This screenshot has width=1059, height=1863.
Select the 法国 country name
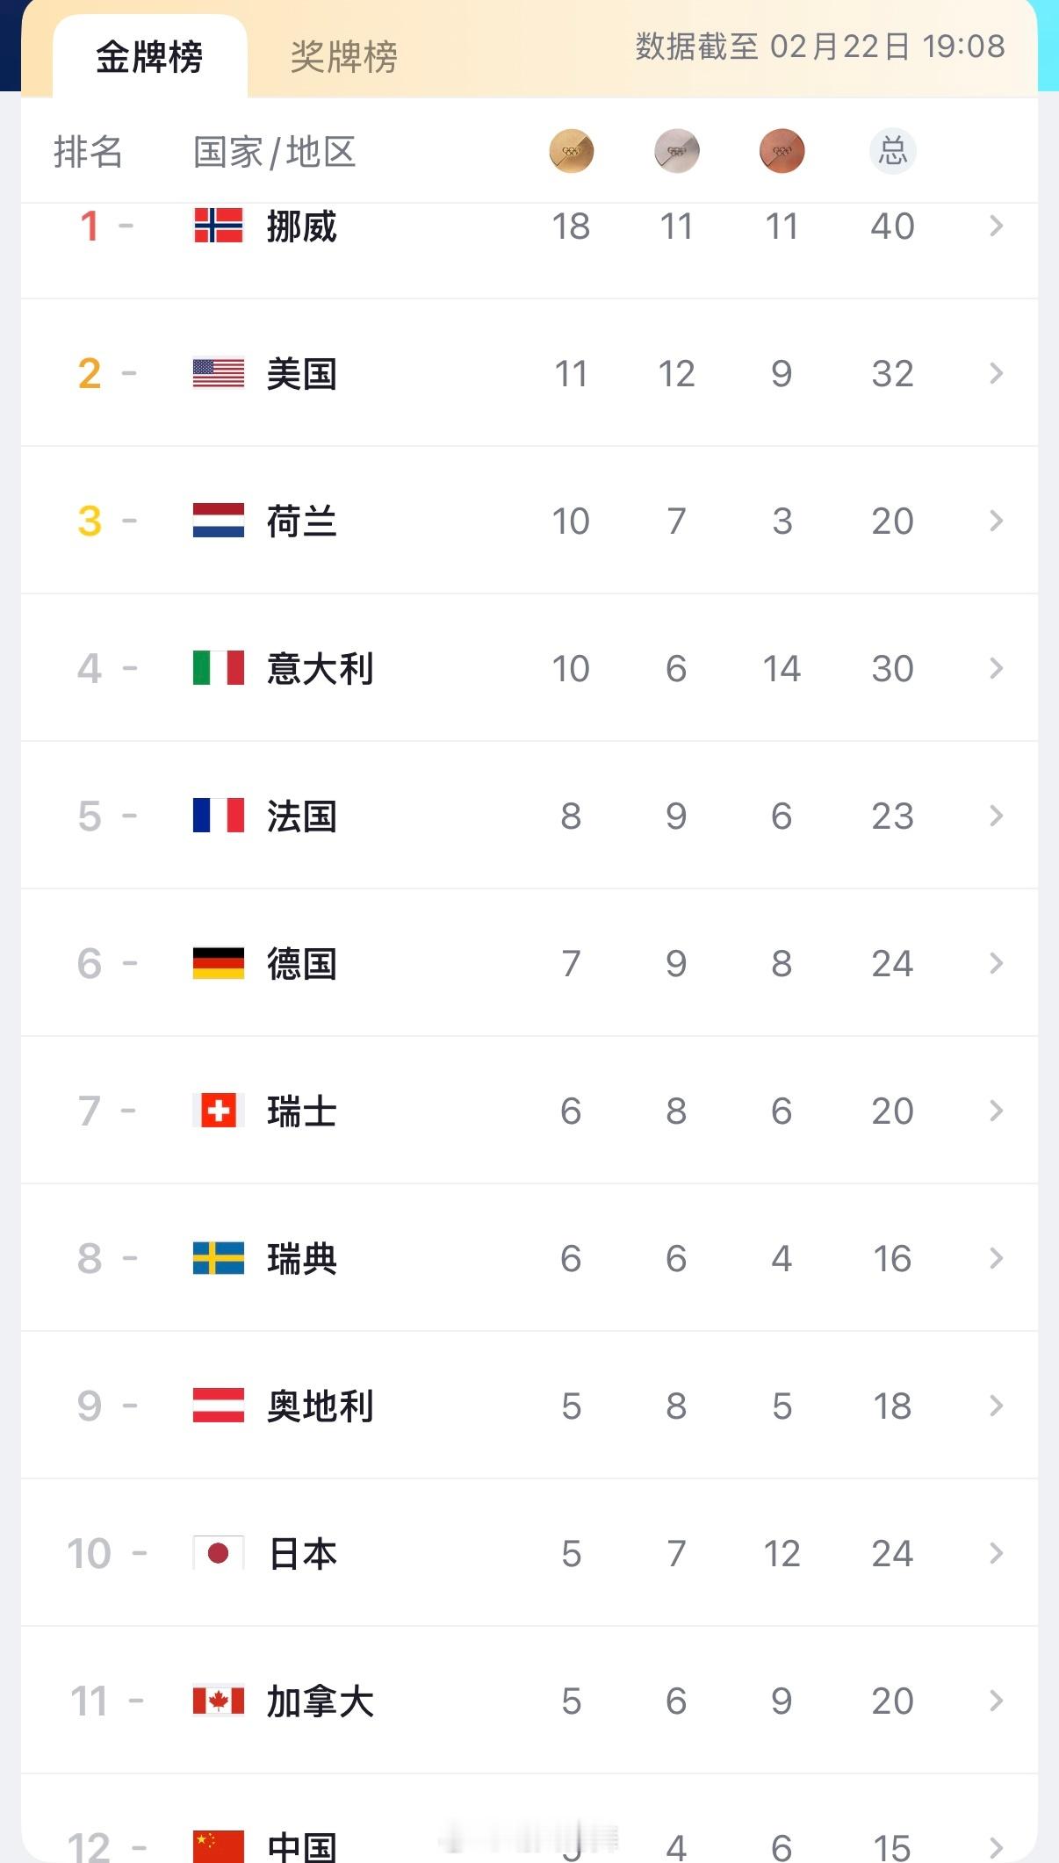[301, 816]
